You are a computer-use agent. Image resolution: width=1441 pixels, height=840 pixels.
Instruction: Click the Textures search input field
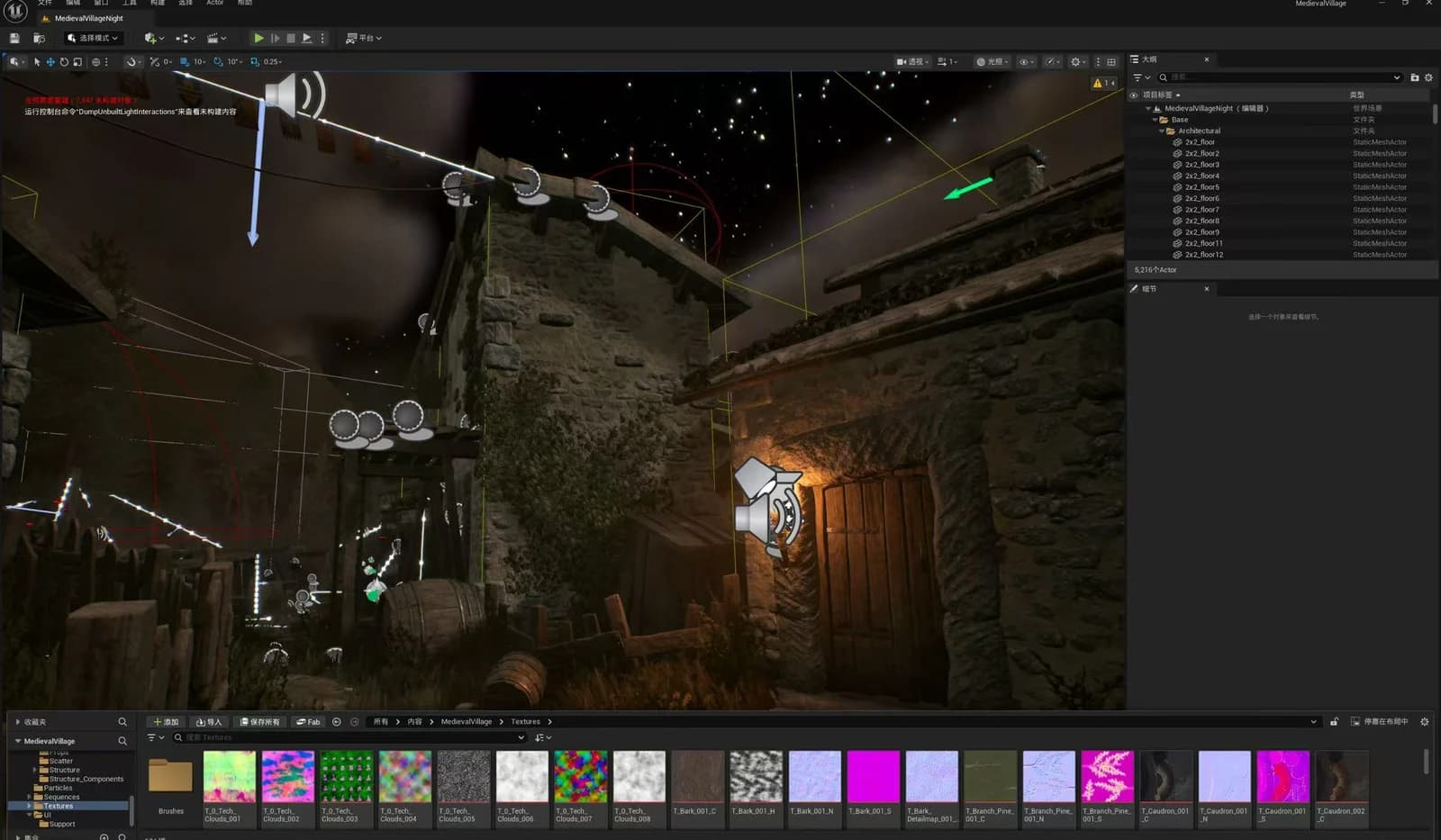coord(349,737)
